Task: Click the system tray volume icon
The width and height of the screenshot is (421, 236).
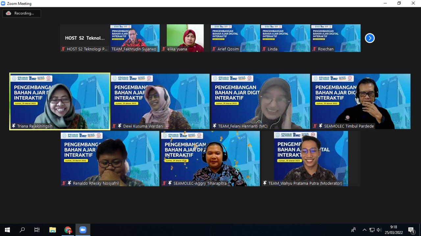Action: pos(379,230)
